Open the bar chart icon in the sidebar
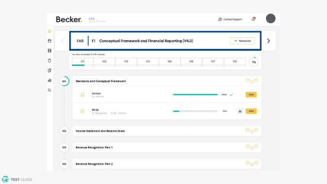The height and width of the screenshot is (184, 327). click(49, 80)
